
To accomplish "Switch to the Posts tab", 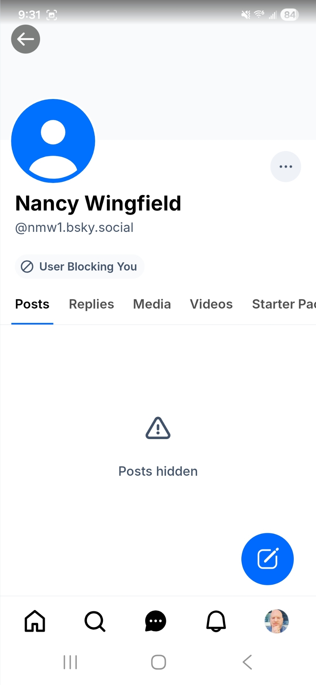I will pos(32,304).
